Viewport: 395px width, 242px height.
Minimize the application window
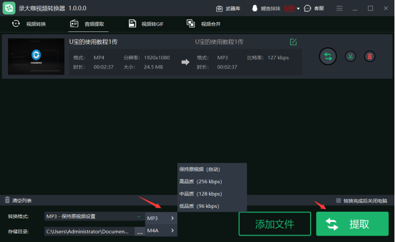(355, 9)
